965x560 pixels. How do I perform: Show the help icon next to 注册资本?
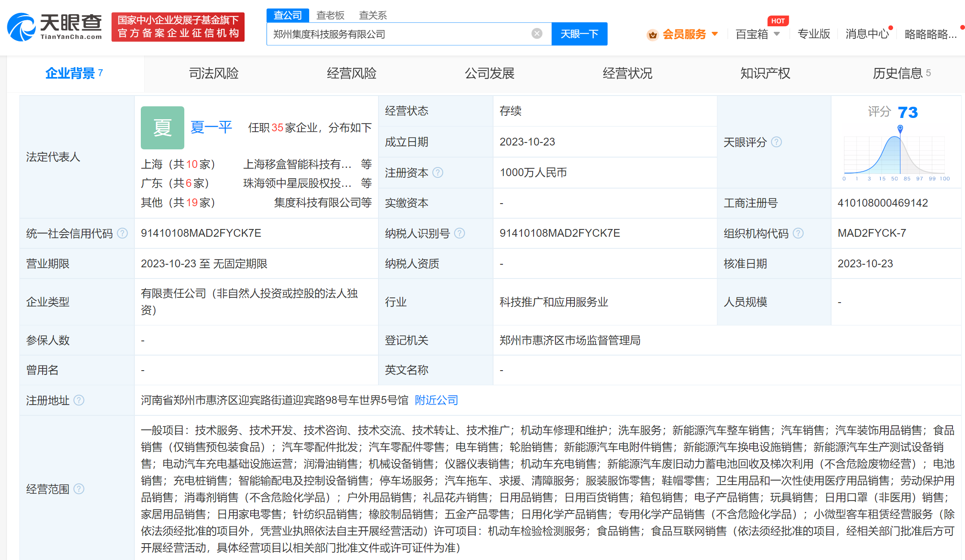point(438,173)
